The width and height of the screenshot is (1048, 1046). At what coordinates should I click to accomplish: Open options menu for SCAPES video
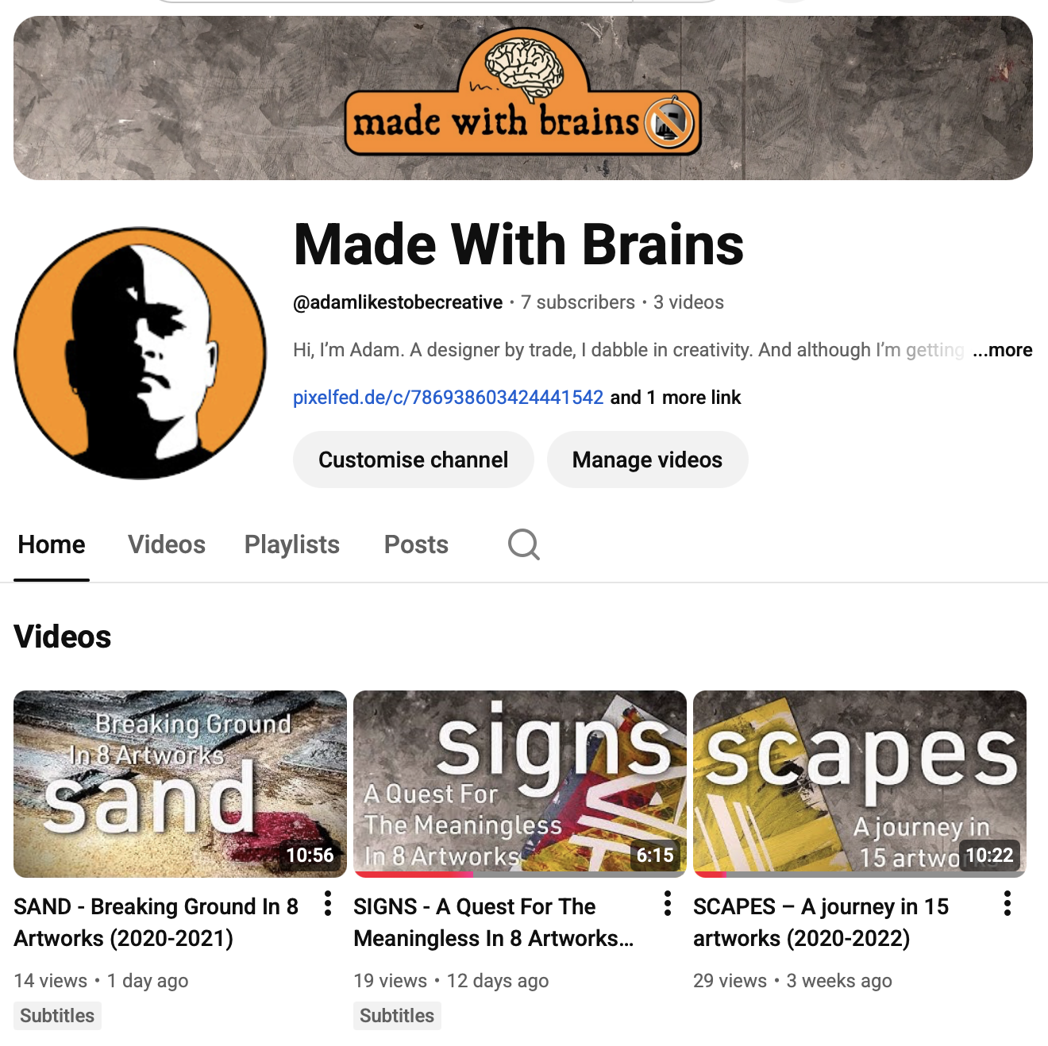1008,903
